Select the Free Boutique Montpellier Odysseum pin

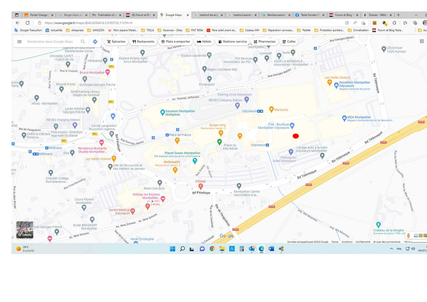[x=292, y=125]
